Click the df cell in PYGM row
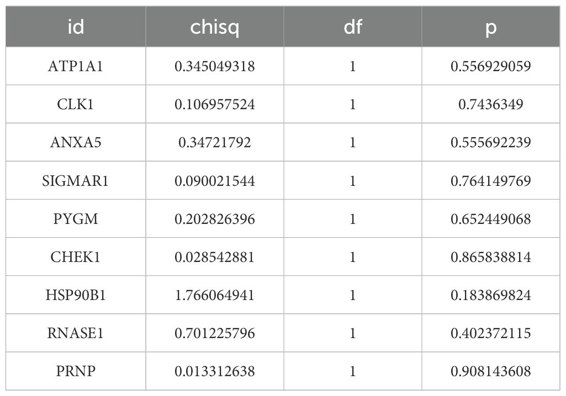This screenshot has height=396, width=566. pyautogui.click(x=353, y=219)
